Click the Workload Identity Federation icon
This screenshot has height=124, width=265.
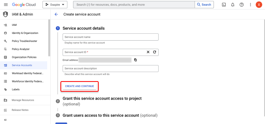[x=5, y=73]
